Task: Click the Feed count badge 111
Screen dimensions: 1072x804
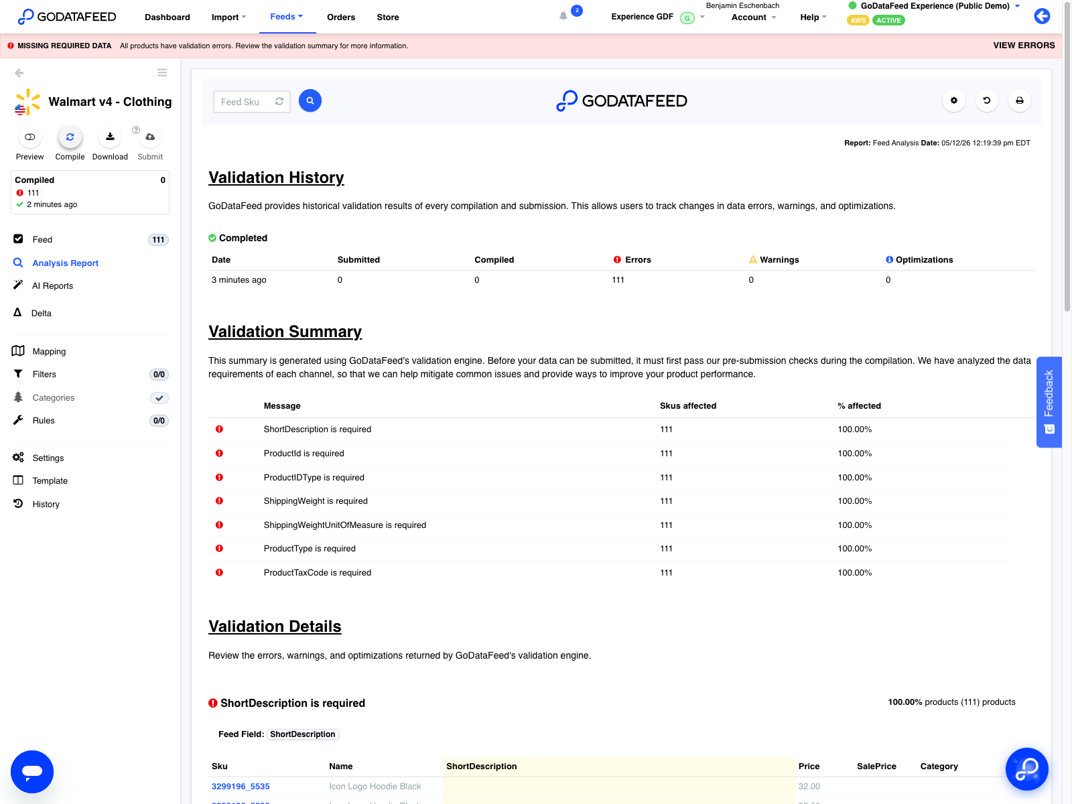Action: 158,240
